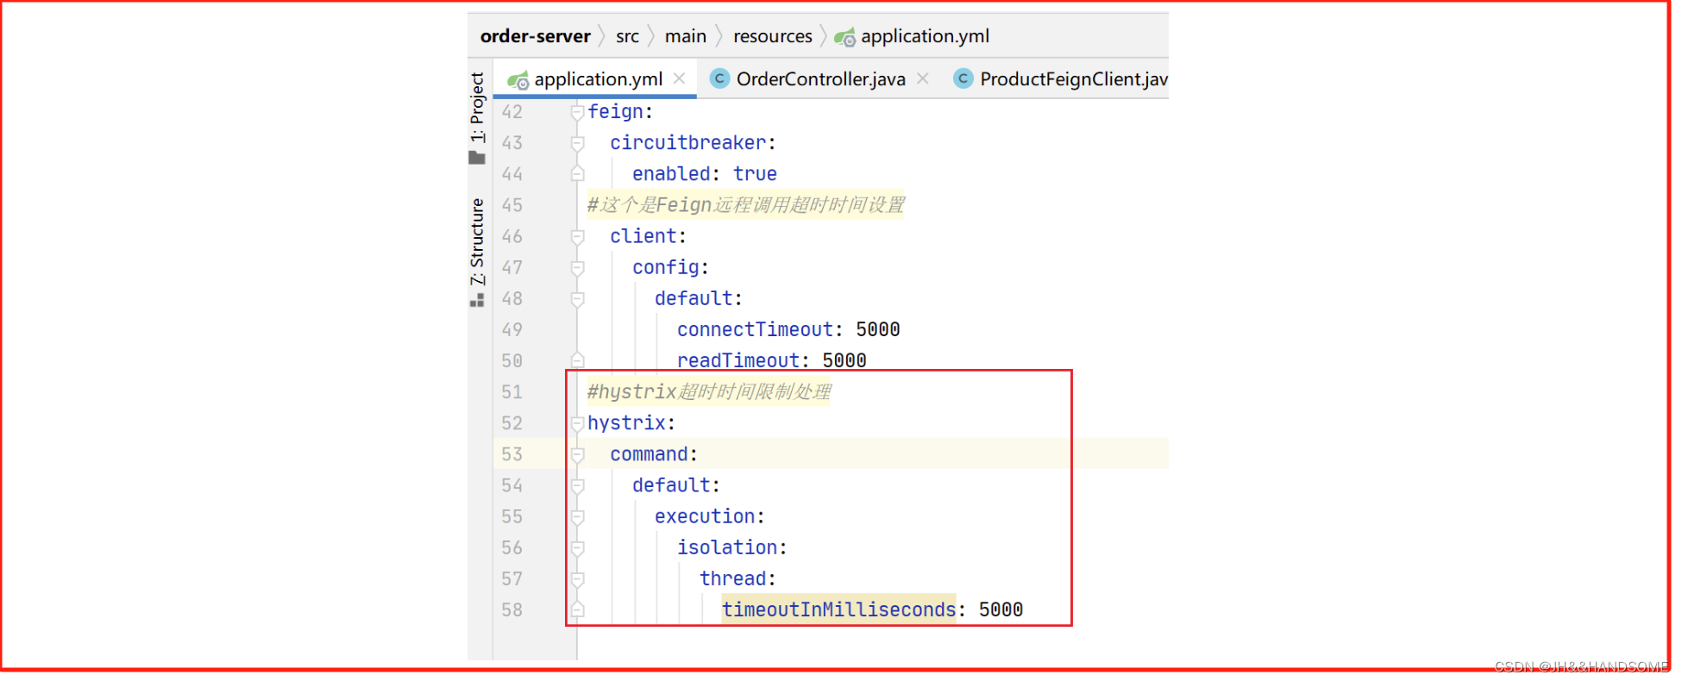Click line number 45 in the gutter

[x=512, y=205]
